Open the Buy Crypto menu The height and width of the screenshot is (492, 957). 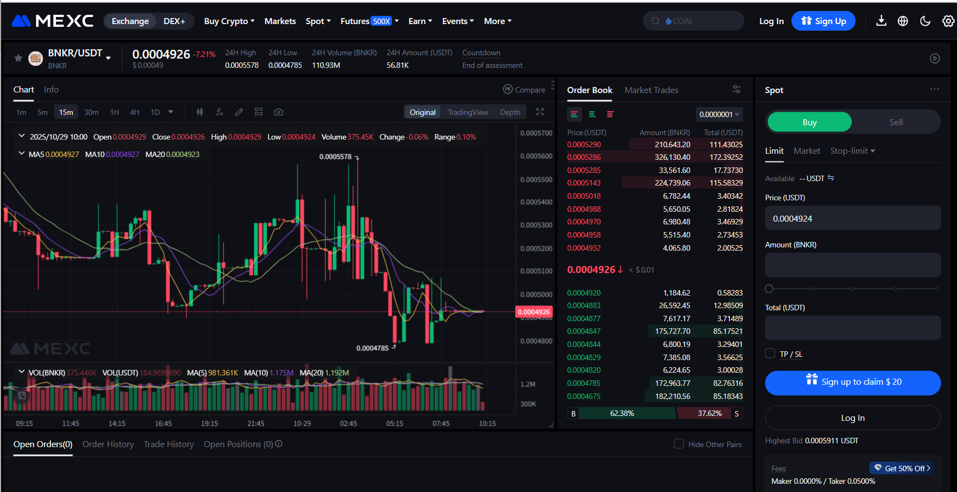pyautogui.click(x=229, y=21)
